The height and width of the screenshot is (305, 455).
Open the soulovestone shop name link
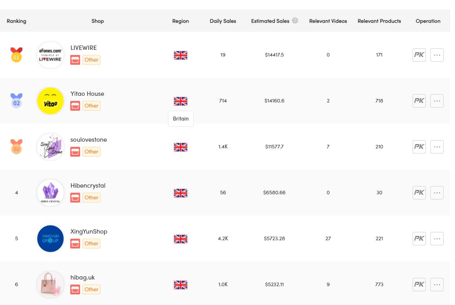88,140
